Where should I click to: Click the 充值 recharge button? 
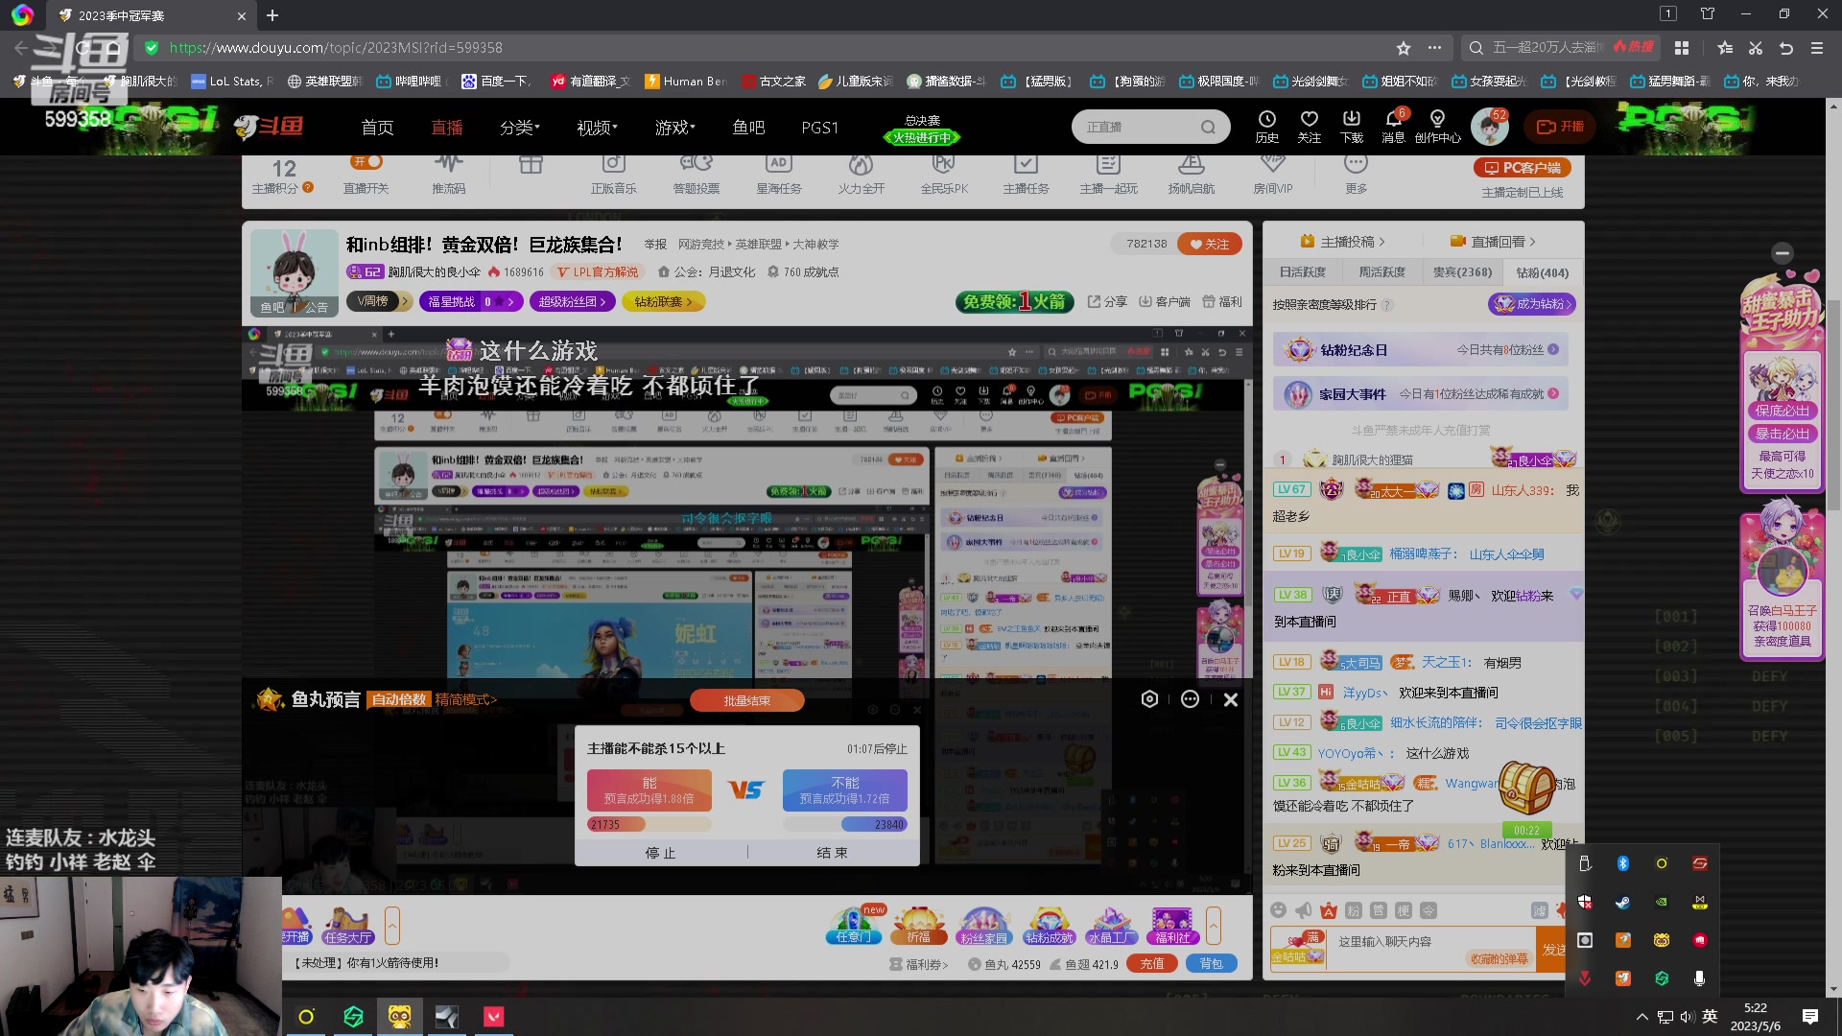click(1152, 964)
